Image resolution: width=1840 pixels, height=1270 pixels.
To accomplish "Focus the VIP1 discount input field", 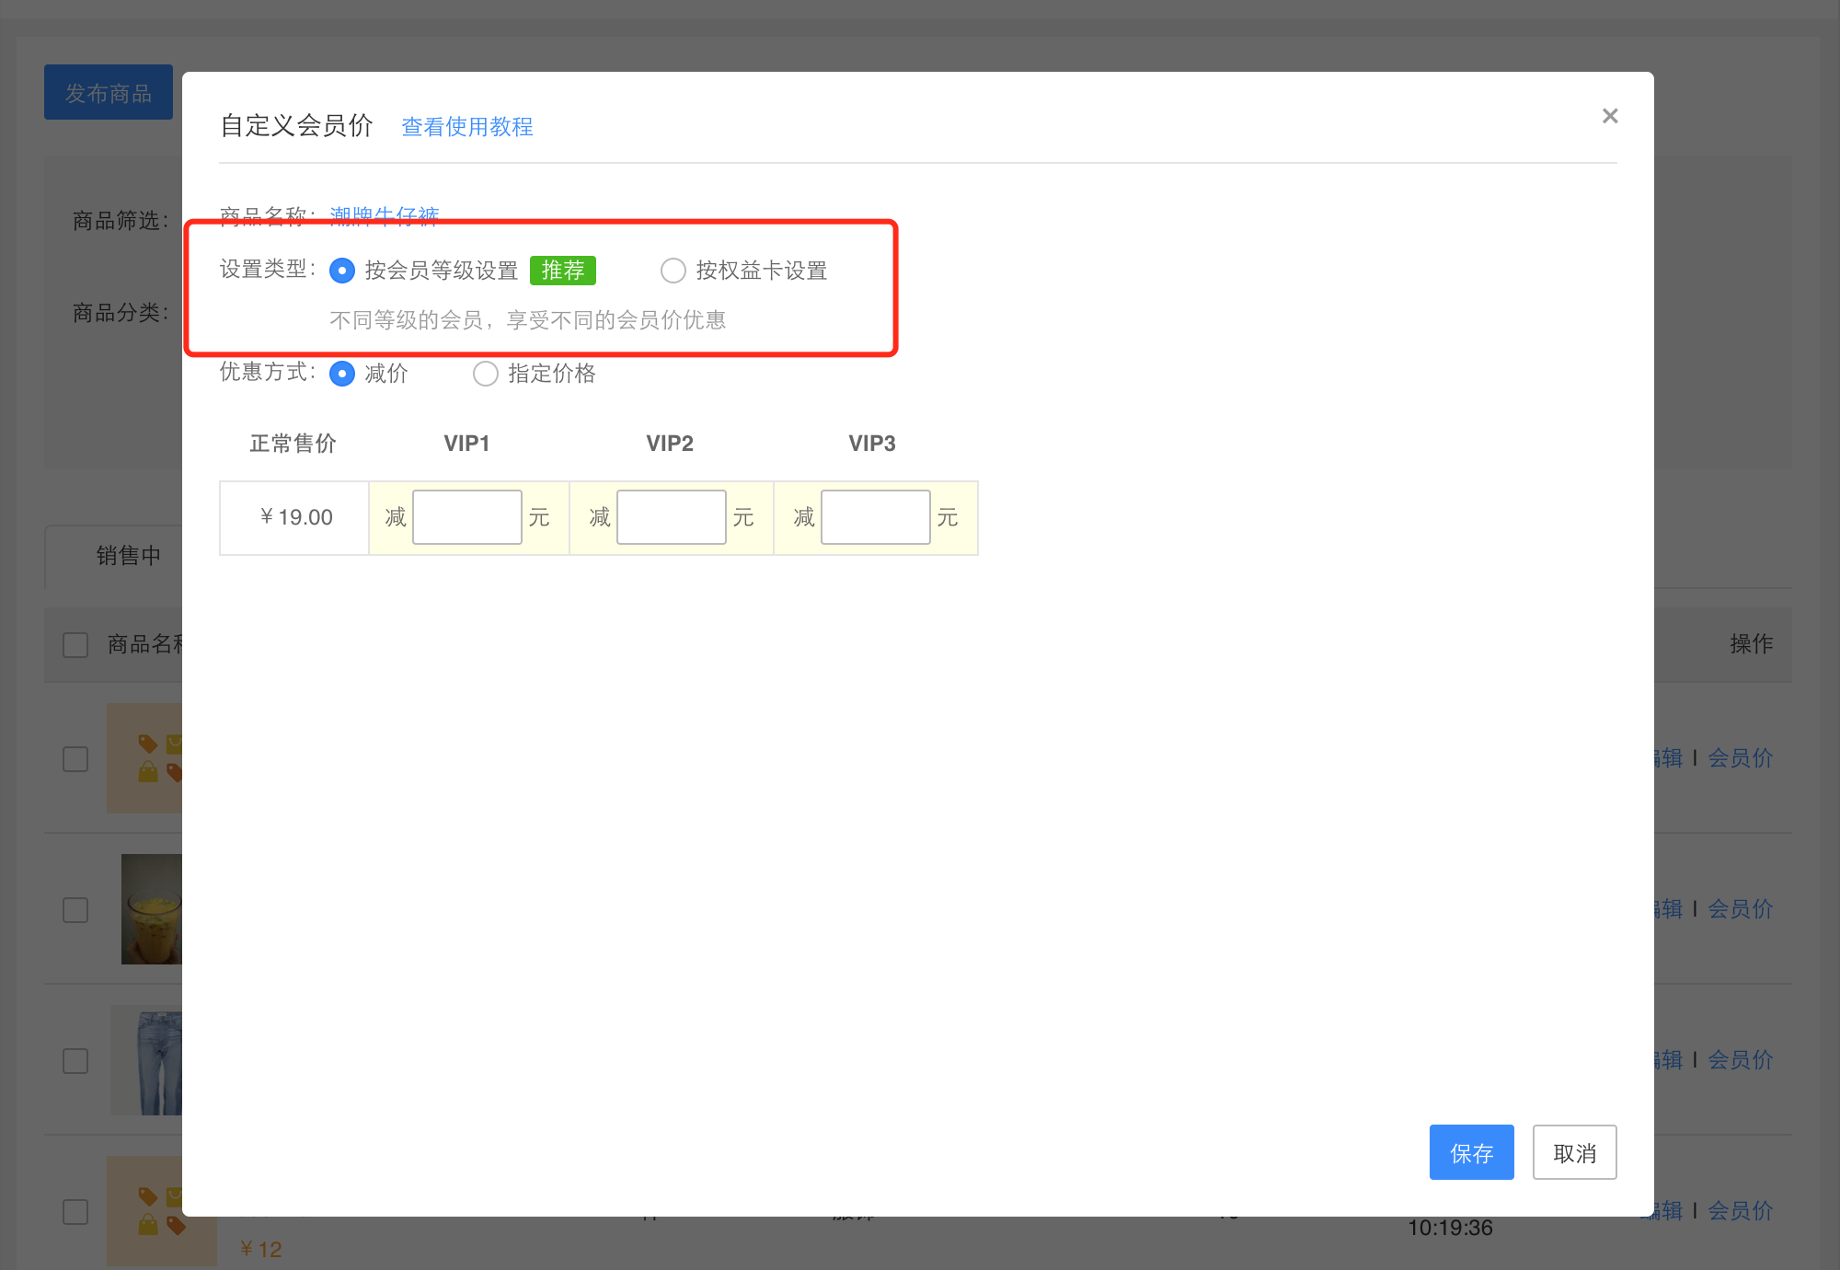I will (x=467, y=517).
